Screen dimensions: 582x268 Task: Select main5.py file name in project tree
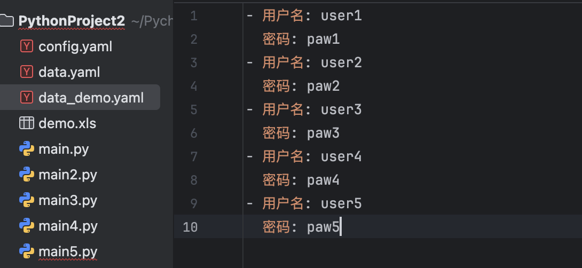[x=68, y=251]
